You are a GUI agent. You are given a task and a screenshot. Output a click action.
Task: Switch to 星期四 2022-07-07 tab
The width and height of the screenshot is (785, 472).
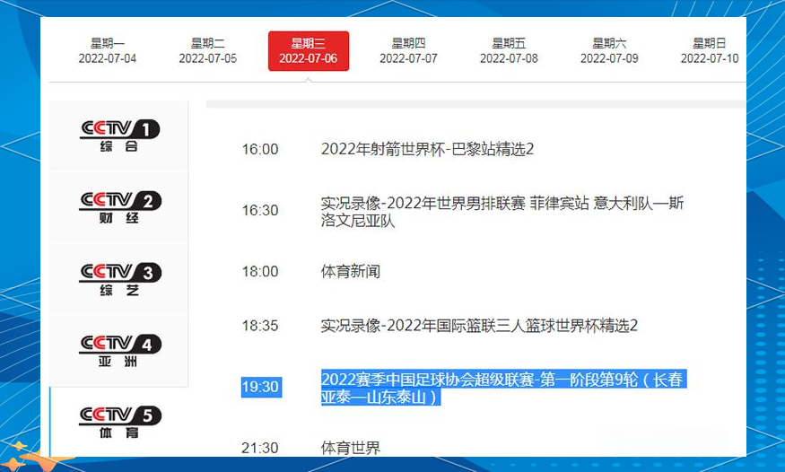(408, 51)
